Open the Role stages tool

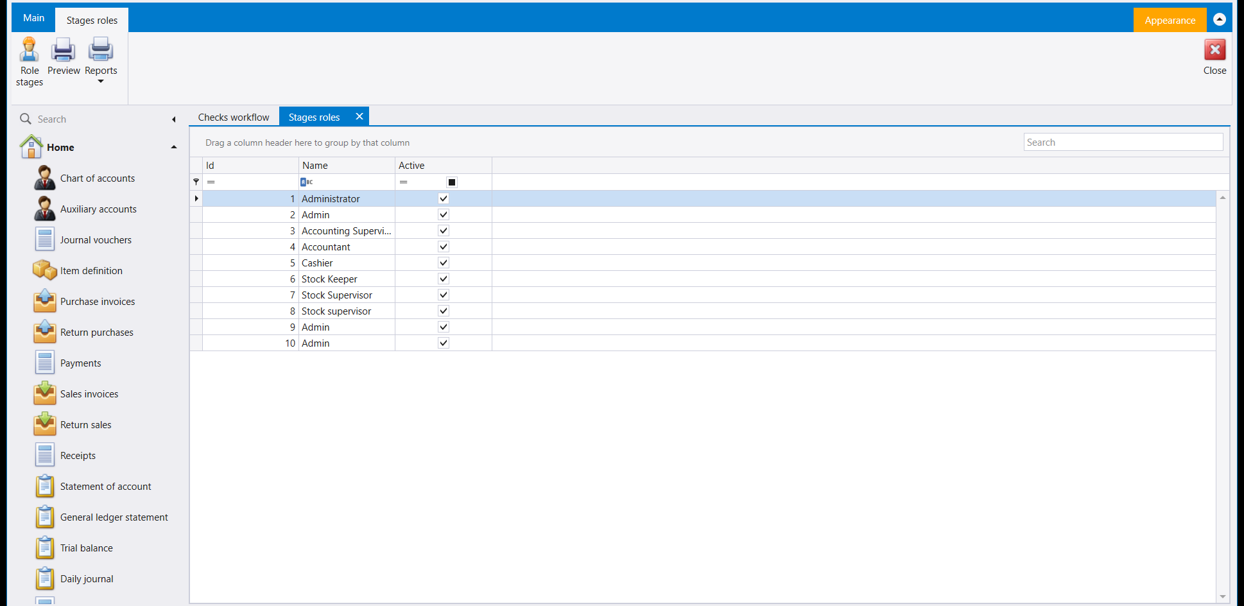[x=30, y=62]
